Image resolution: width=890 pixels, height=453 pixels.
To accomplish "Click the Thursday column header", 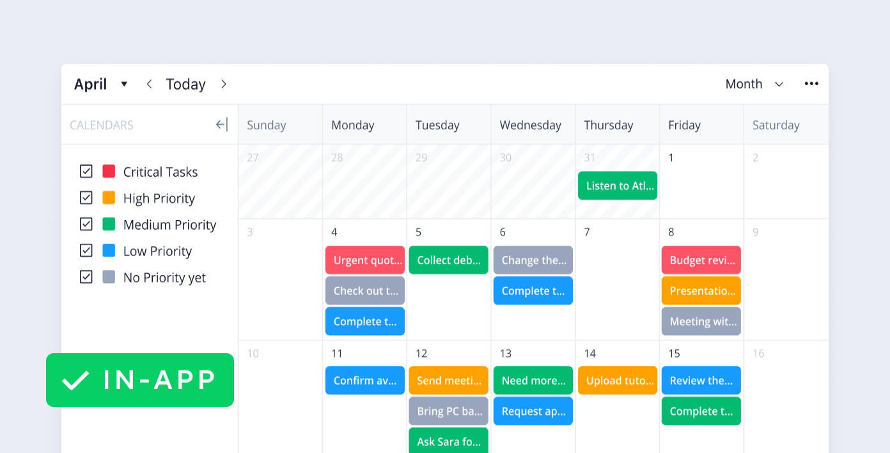I will (608, 125).
